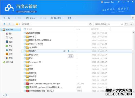Refresh the file list
Image resolution: width=135 pixels, height=98 pixels.
tap(90, 24)
